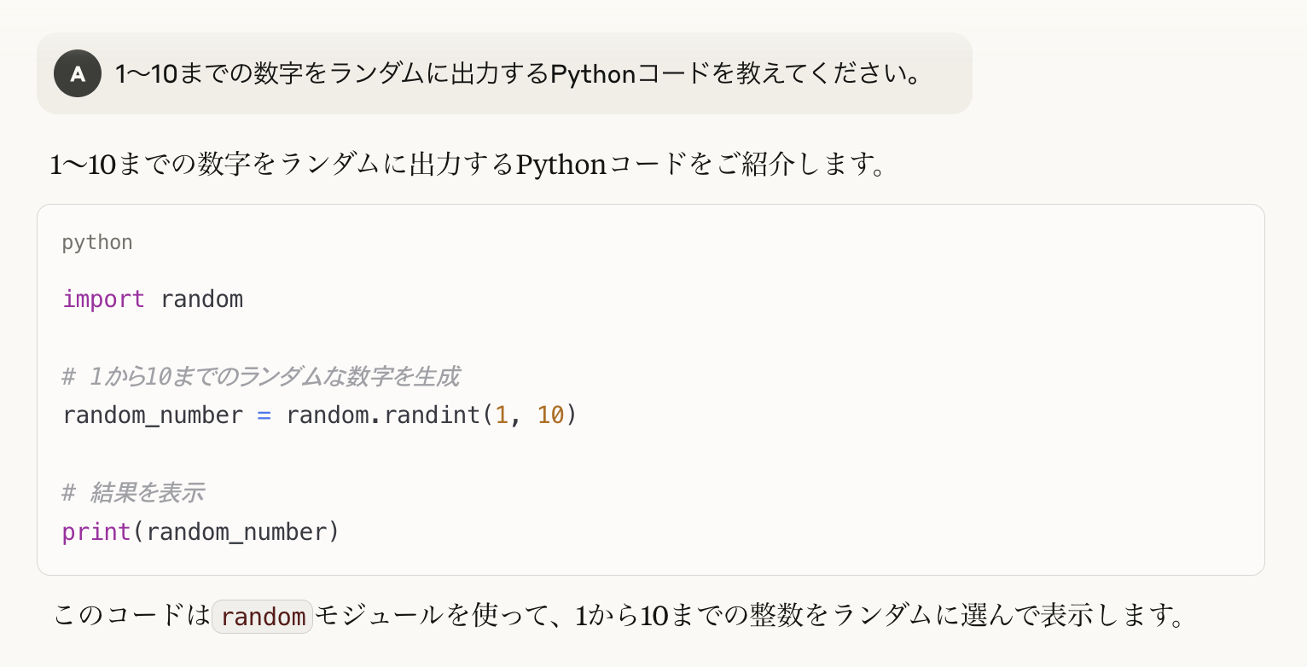Click the word Python in the user's message

pyautogui.click(x=594, y=74)
